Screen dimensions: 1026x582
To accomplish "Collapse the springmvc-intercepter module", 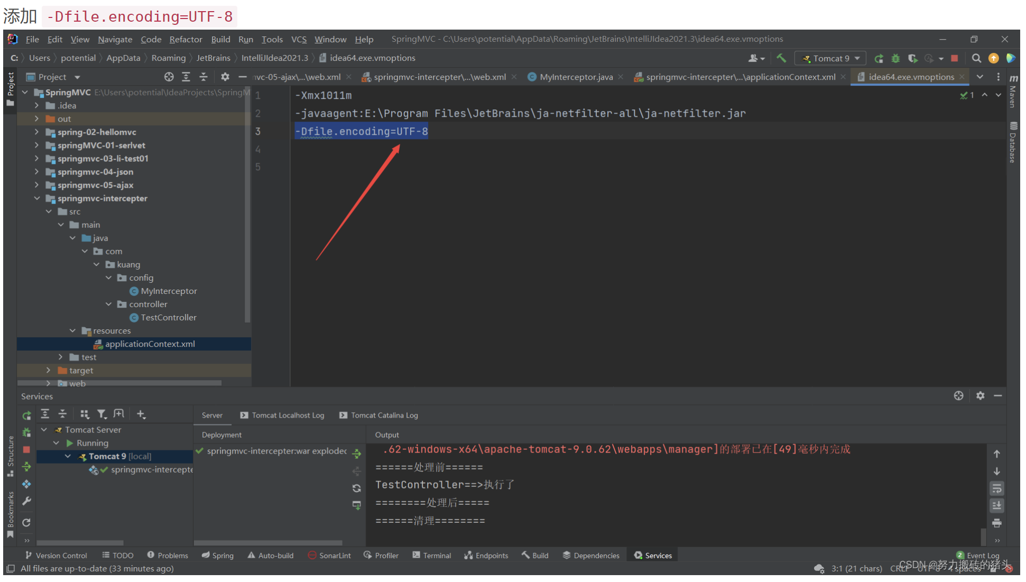I will pos(36,198).
